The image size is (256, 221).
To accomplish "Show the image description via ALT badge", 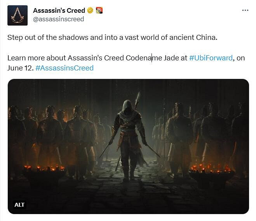I will 20,204.
